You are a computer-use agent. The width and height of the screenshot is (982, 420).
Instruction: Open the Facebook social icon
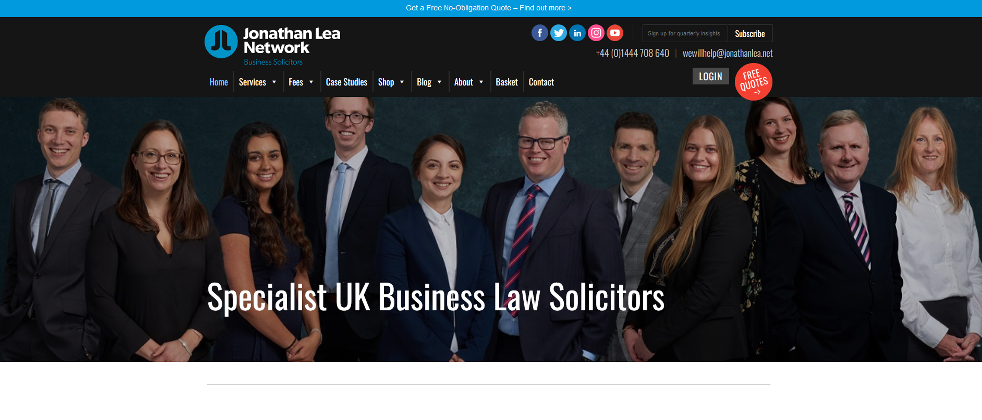tap(539, 33)
